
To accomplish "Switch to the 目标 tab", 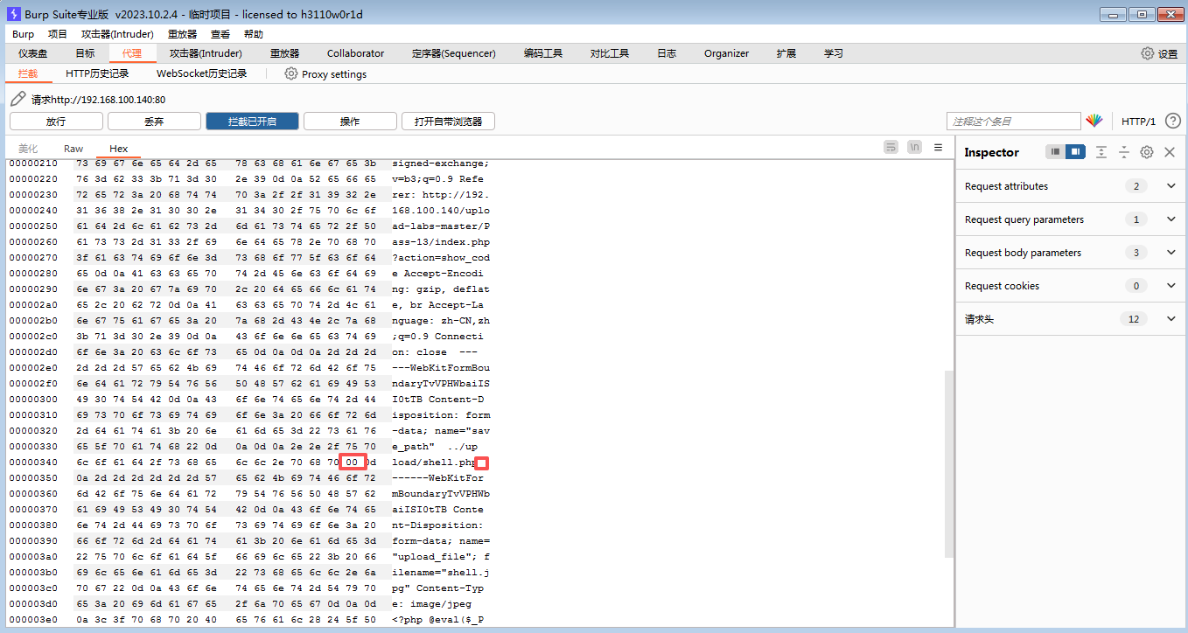I will (85, 53).
